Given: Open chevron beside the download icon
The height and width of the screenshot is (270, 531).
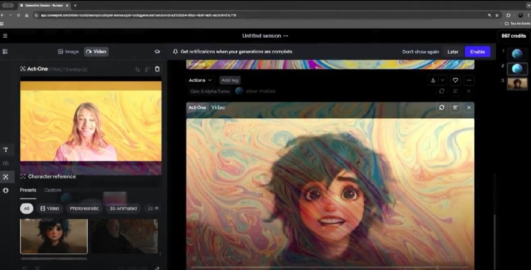Looking at the screenshot, I should (x=443, y=80).
